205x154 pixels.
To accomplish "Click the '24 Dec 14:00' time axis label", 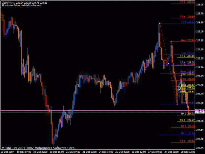I will tap(106, 152).
